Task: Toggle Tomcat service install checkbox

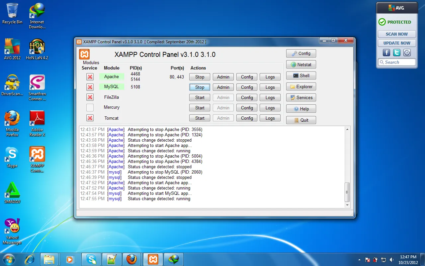Action: [x=90, y=118]
